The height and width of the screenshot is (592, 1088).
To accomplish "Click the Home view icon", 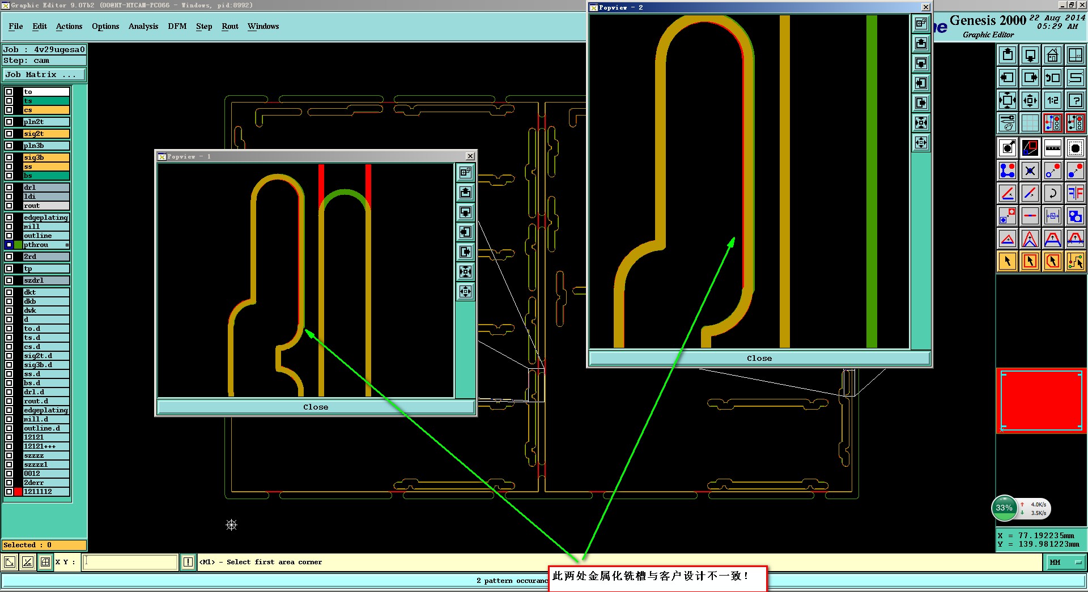I will coord(1052,55).
